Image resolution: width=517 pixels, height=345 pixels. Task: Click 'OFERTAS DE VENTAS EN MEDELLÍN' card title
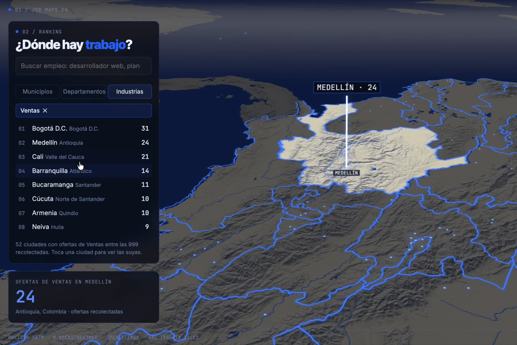click(x=63, y=282)
